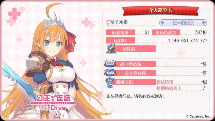
Task: Click the princess arena icon
Action: (110, 72)
